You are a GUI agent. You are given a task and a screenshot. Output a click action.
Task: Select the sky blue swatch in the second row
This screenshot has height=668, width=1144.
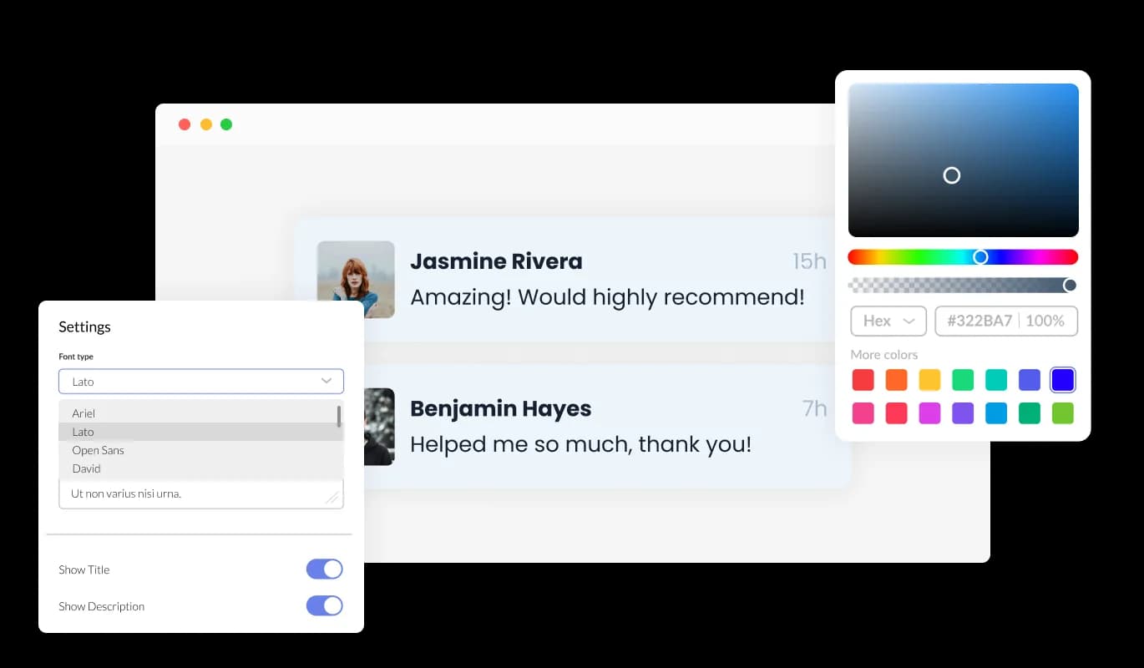click(x=996, y=412)
